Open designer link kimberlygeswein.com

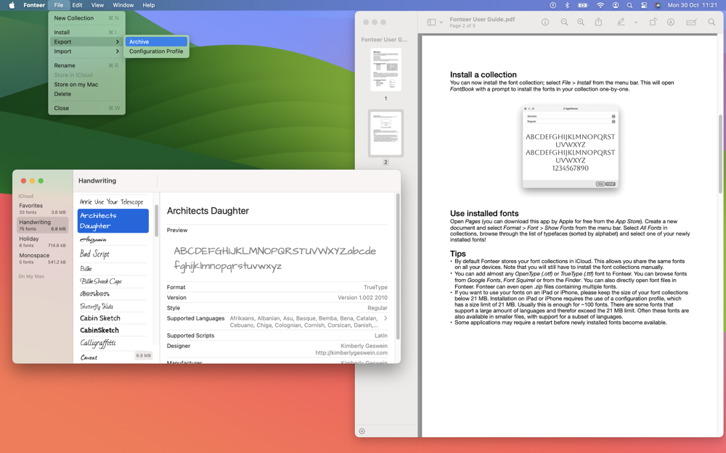(351, 353)
